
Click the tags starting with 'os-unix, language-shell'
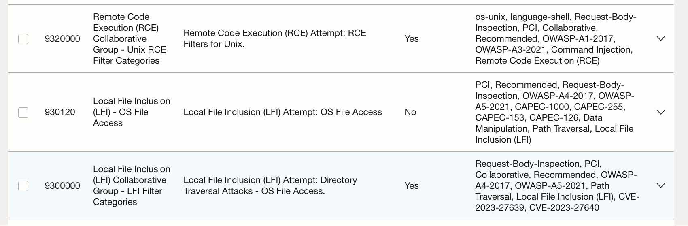coord(555,39)
